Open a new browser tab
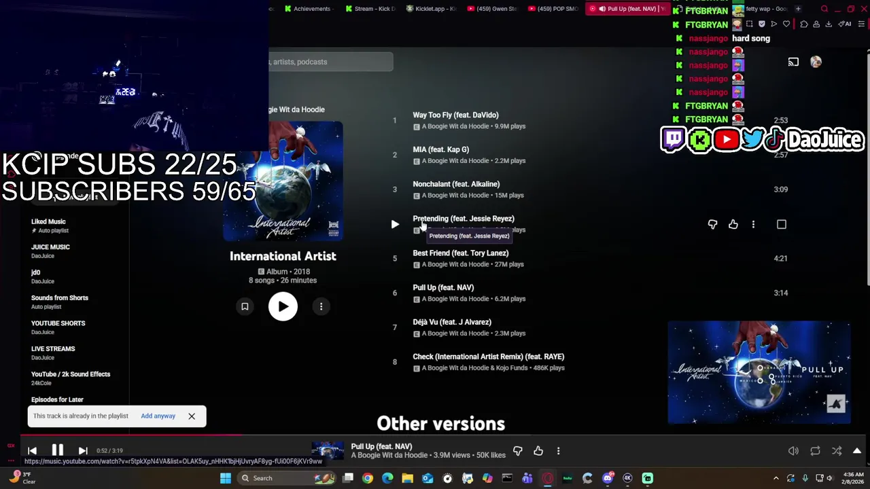 click(x=798, y=9)
